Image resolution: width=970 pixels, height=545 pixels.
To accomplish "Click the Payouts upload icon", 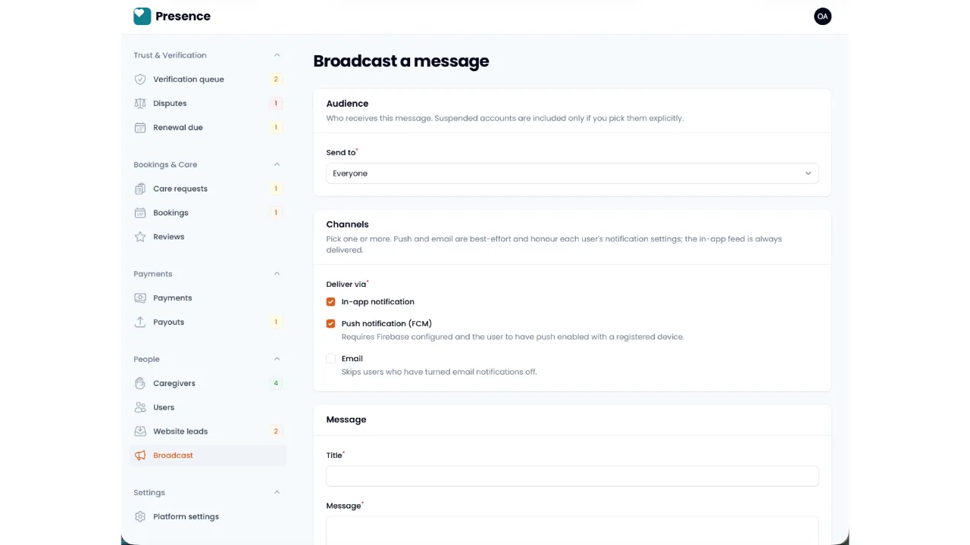I will 140,322.
